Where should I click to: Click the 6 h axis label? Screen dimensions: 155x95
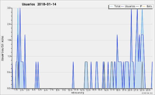(46, 90)
